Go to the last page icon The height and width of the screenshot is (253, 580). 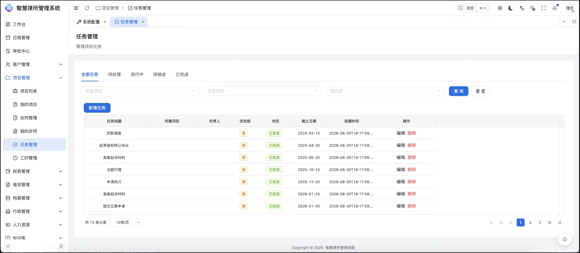pos(559,222)
